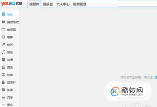Click the blue reload link after 请点击

tap(156, 77)
